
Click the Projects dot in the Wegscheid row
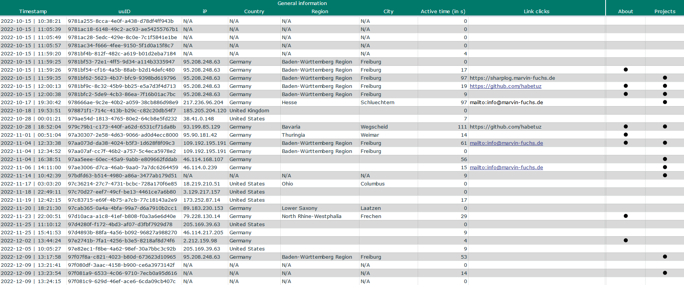pyautogui.click(x=665, y=127)
